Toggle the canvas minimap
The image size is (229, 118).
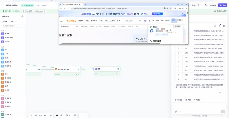[31, 115]
